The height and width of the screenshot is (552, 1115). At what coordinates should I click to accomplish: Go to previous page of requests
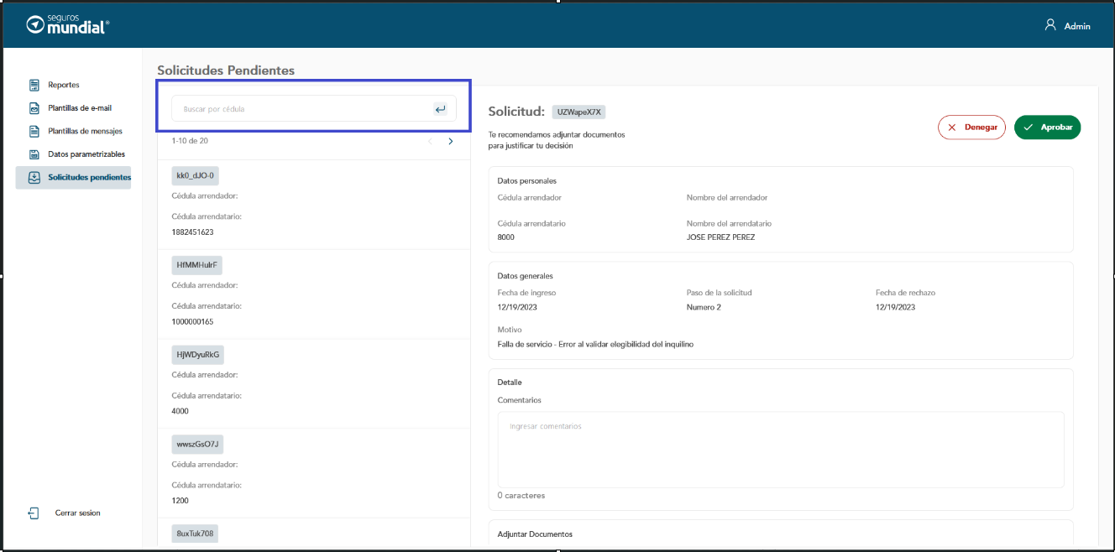pos(430,141)
